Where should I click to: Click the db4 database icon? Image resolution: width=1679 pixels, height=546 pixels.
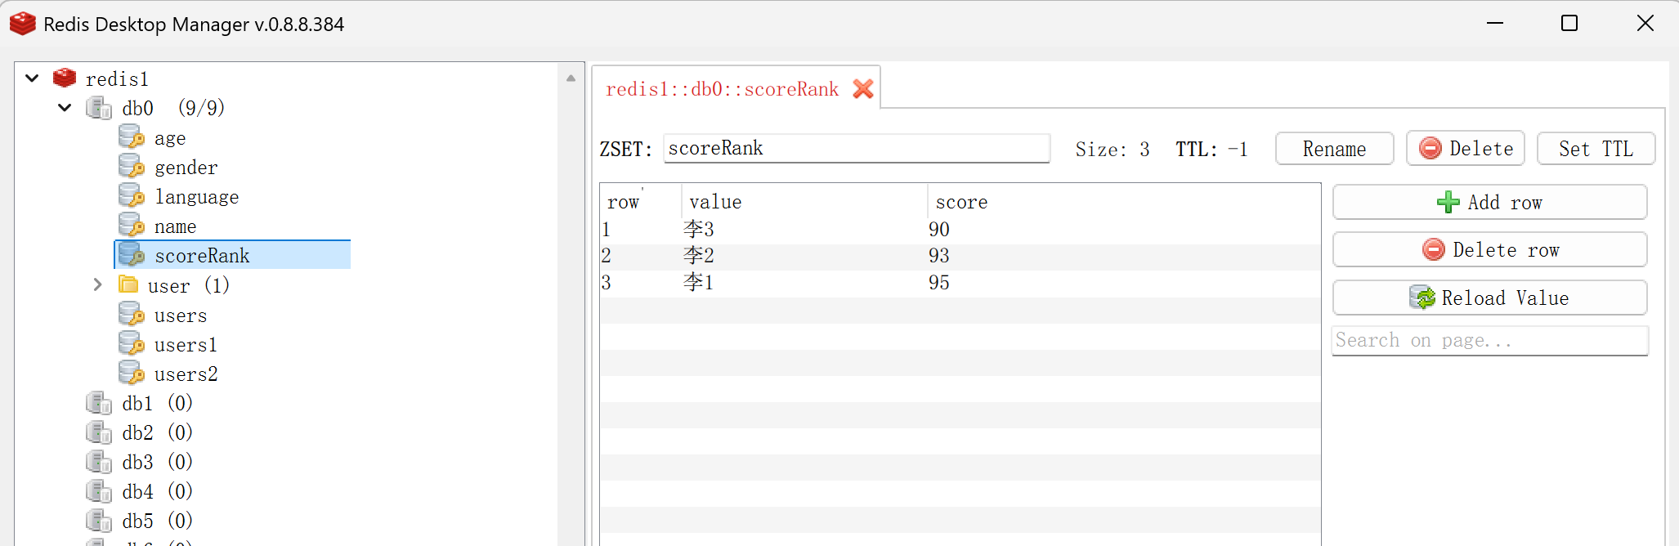pyautogui.click(x=99, y=491)
